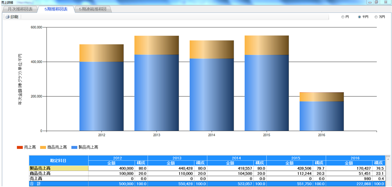Select the 千円 unit radio button

(x=359, y=17)
